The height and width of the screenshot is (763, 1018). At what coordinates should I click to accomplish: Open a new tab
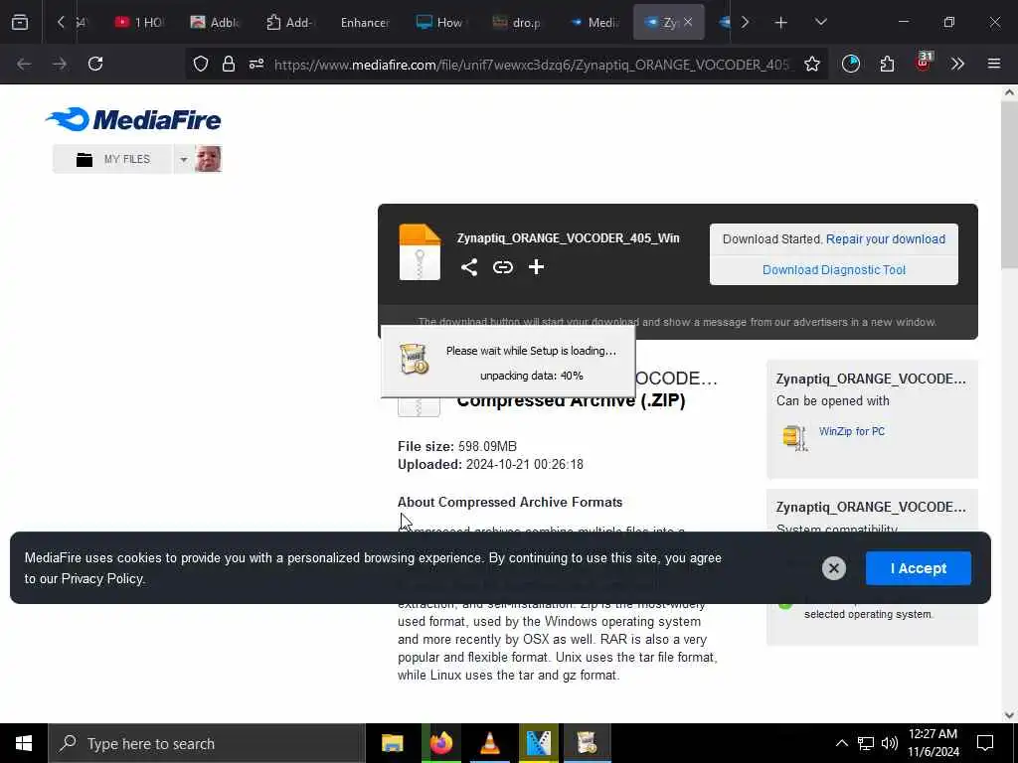pos(781,23)
